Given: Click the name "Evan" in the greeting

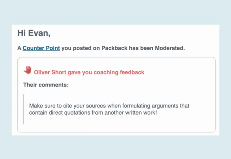Looking at the screenshot, I should tap(39, 33).
